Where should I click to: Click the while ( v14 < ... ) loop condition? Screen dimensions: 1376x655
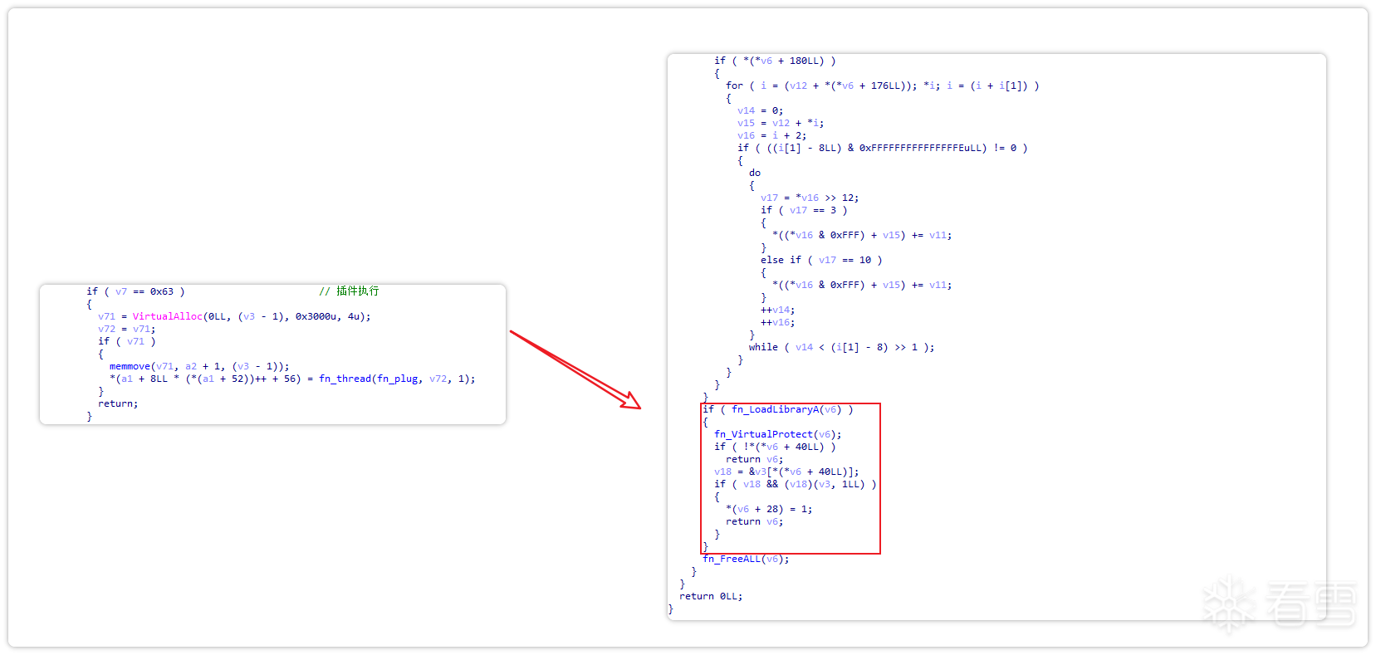coord(841,347)
